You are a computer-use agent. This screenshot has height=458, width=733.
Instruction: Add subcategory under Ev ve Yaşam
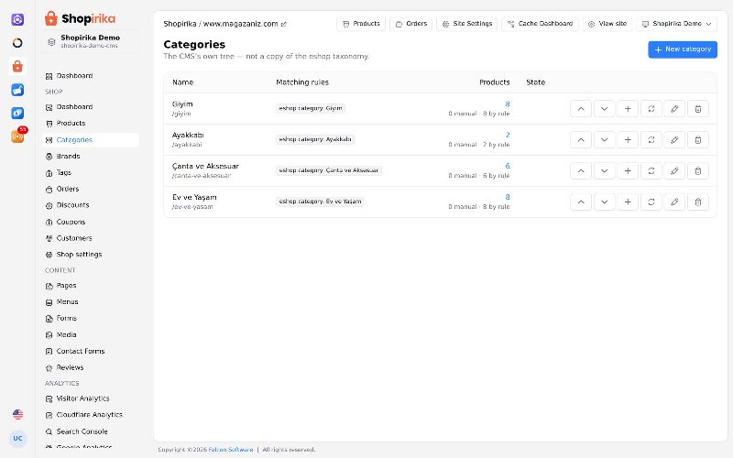pos(628,202)
